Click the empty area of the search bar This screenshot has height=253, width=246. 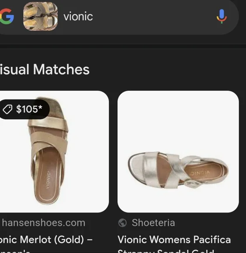[153, 17]
